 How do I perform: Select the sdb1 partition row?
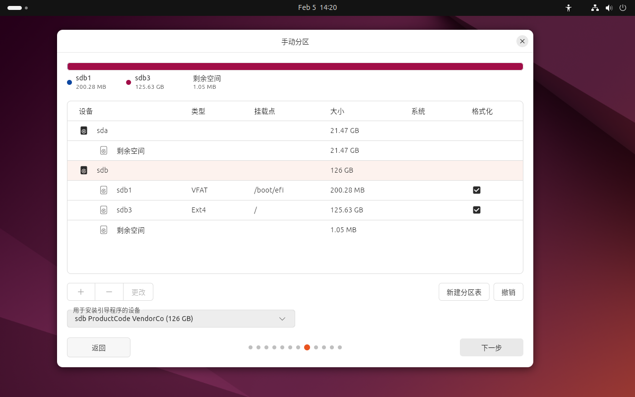click(x=295, y=190)
